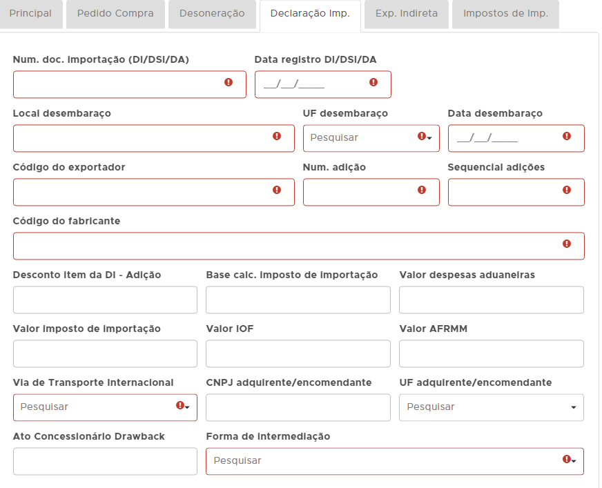Select the Exp. Indireta tab
Screen dimensions: 602x488
(x=406, y=14)
